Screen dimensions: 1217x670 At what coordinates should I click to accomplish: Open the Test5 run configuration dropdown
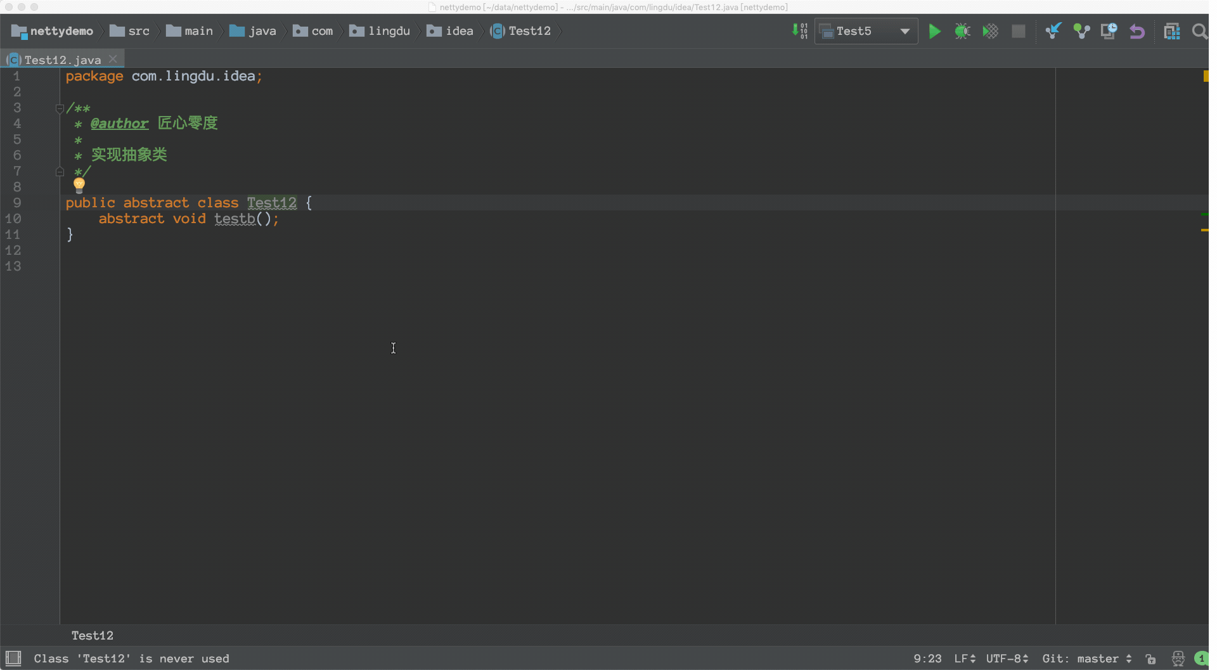(x=866, y=31)
